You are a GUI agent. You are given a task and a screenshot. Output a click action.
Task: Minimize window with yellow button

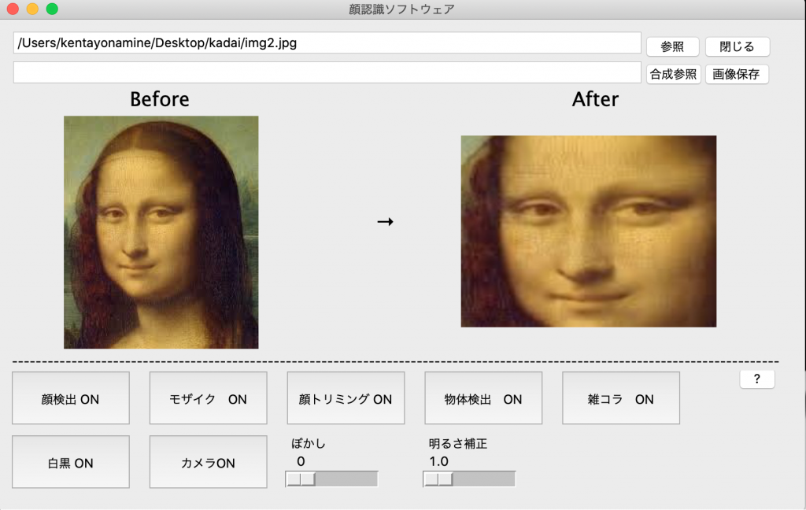pyautogui.click(x=32, y=9)
